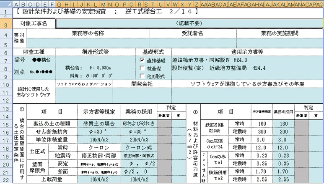The image size is (324, 184).
Task: Click the 単位体積重量 row label
Action: click(x=52, y=140)
